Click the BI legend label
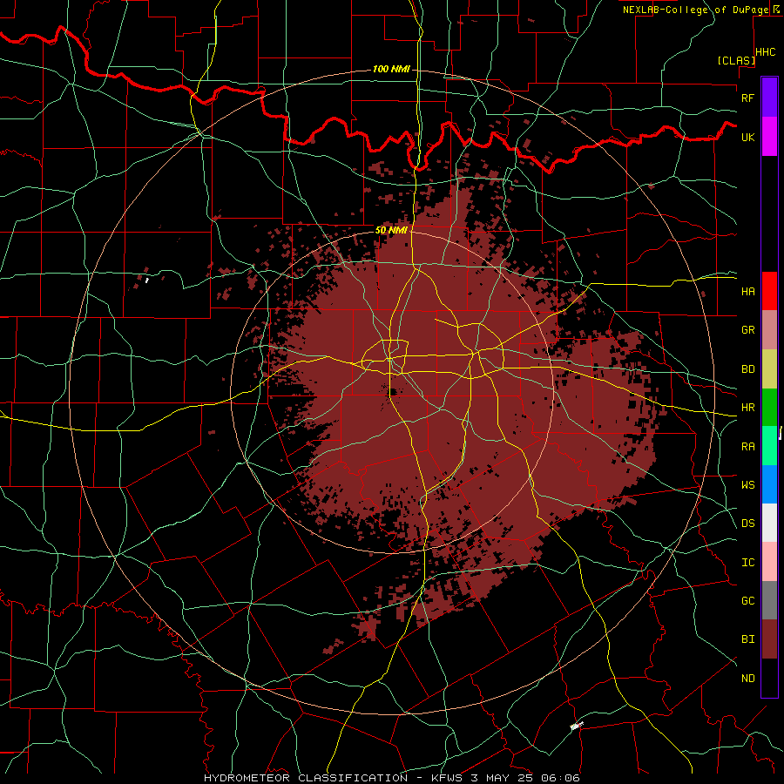Viewport: 784px width, 784px height. coord(747,639)
